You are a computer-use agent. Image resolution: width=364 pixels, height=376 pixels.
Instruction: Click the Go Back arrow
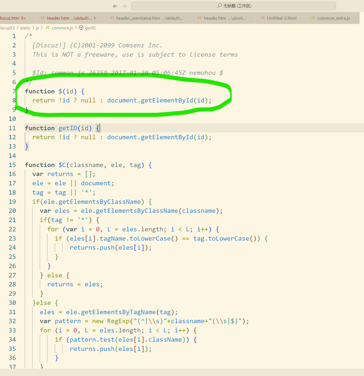coord(115,6)
